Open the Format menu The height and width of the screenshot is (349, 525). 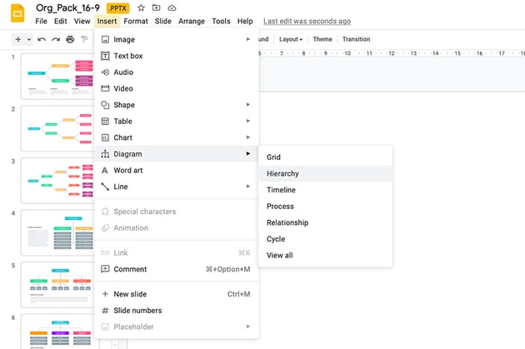136,21
